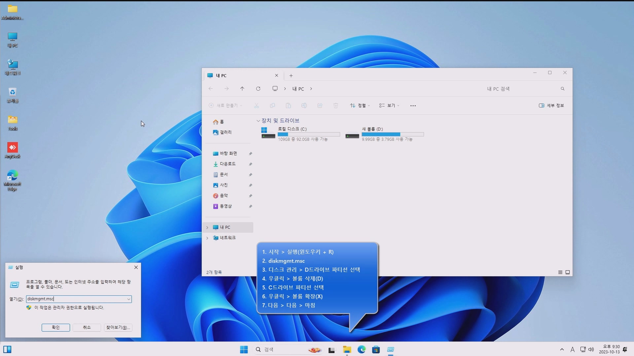Open 갤러리 in navigation pane

(x=223, y=133)
